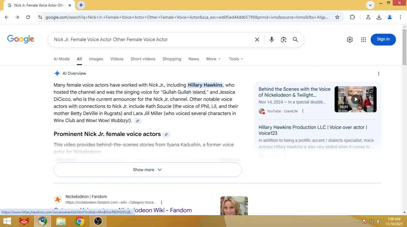Viewport: 407px width, 227px height.
Task: Switch to the AI Mode tab
Action: (62, 59)
